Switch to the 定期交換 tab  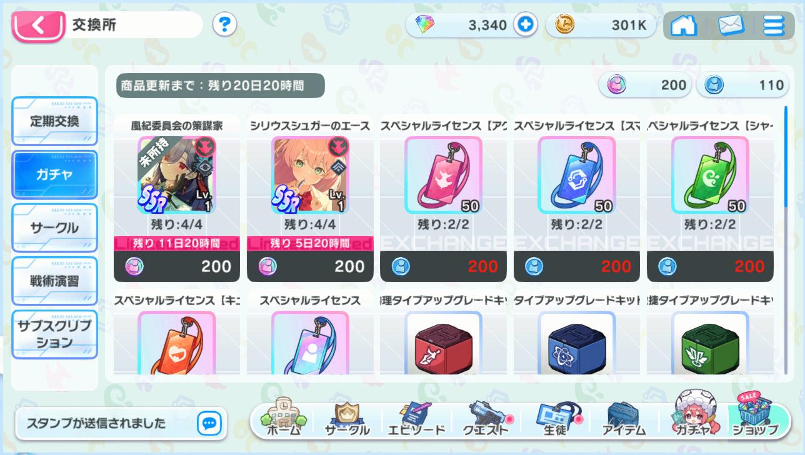coord(55,121)
